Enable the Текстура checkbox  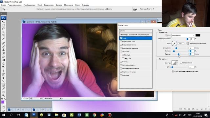pos(123,58)
